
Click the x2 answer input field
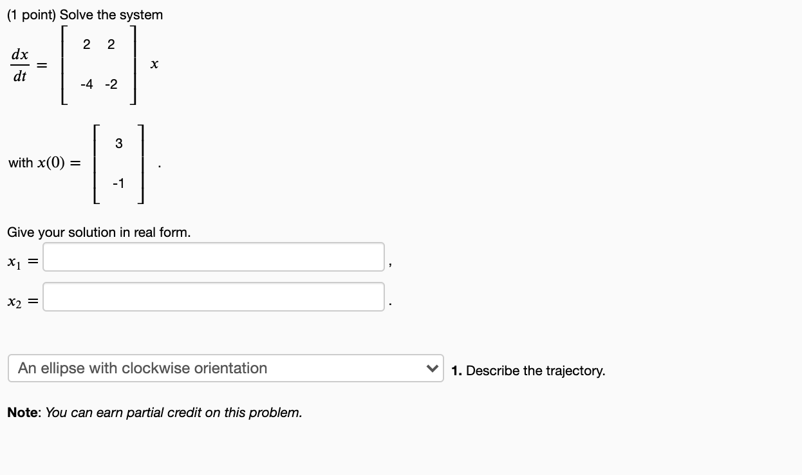click(212, 296)
